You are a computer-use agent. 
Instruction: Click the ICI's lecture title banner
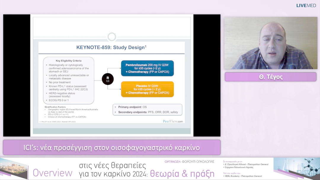click(x=112, y=147)
